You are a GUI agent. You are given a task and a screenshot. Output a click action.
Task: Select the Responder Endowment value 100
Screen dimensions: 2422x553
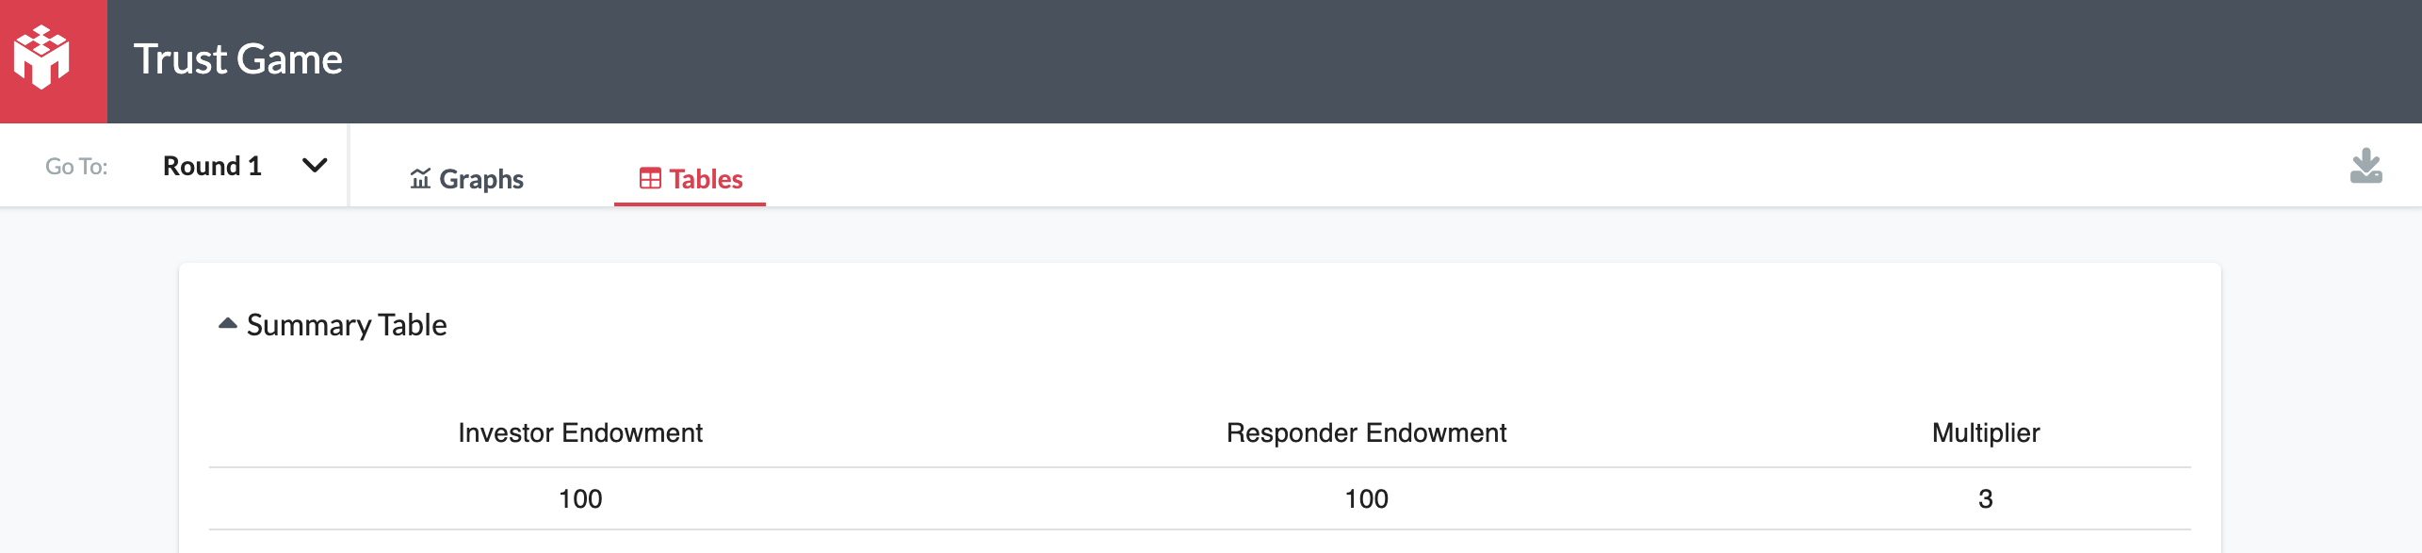[1366, 498]
